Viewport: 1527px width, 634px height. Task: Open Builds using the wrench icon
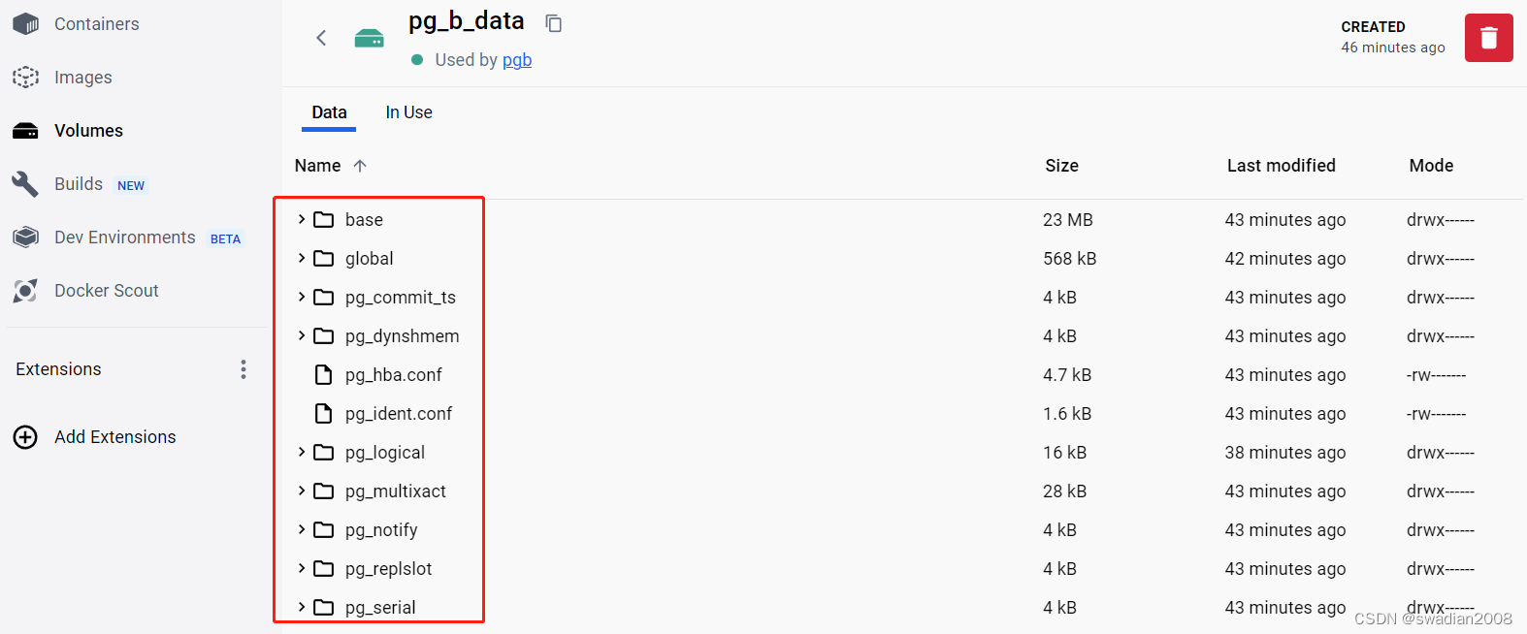[26, 184]
